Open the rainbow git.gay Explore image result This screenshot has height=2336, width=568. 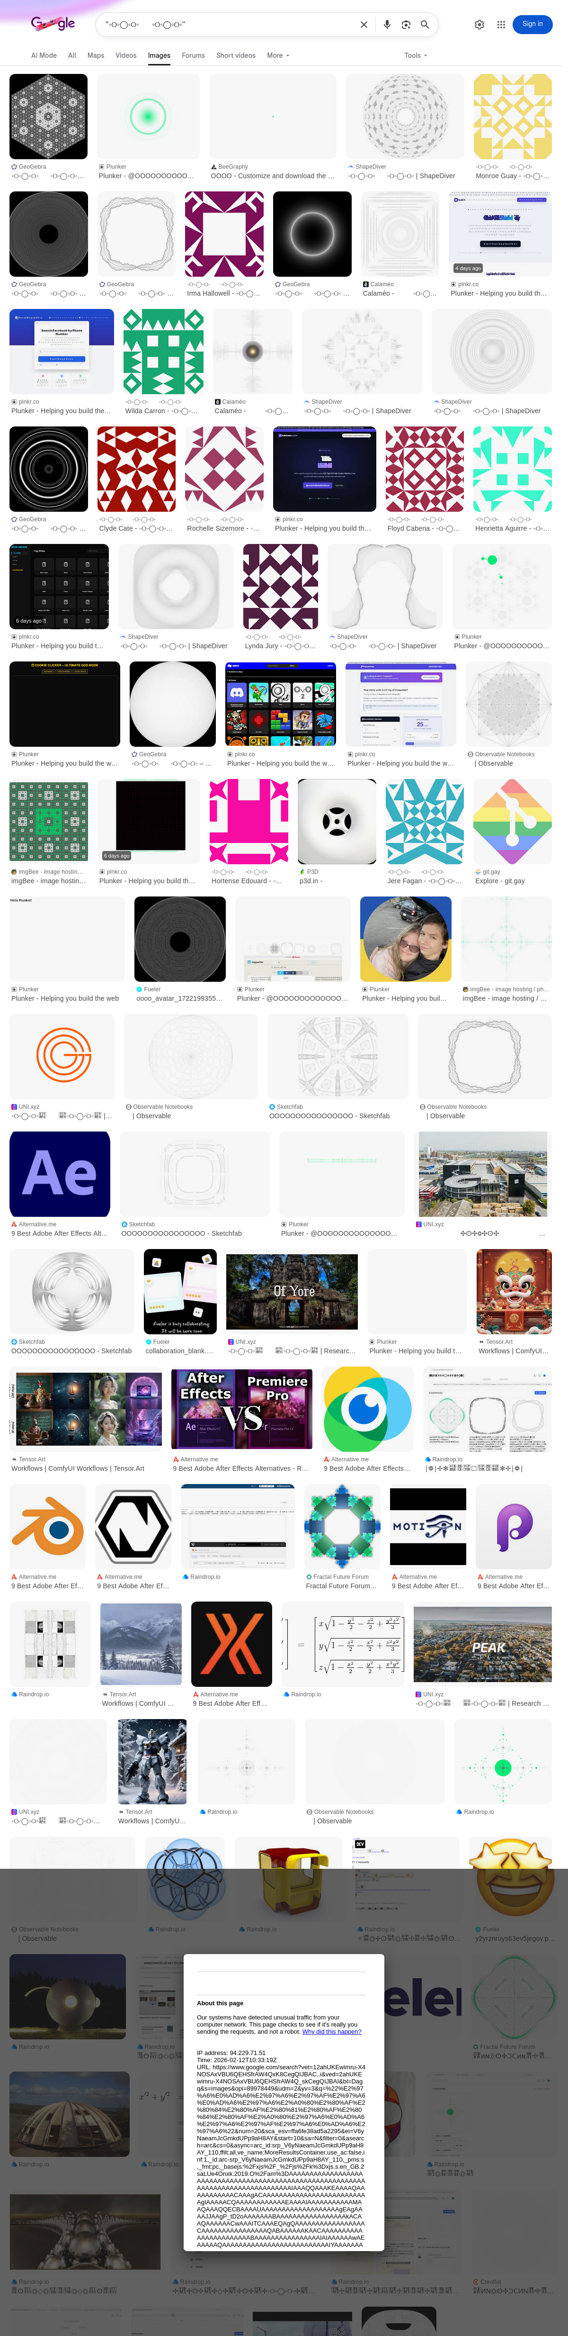[512, 822]
